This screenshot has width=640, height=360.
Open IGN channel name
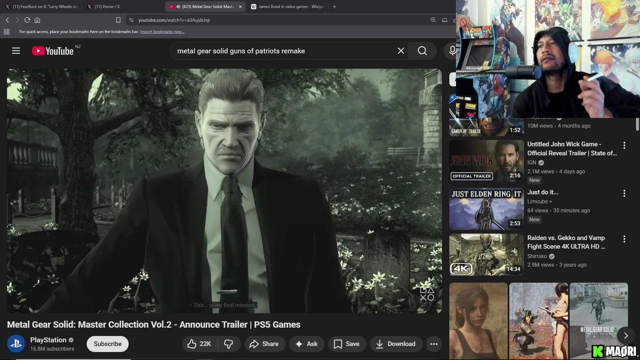pos(531,162)
